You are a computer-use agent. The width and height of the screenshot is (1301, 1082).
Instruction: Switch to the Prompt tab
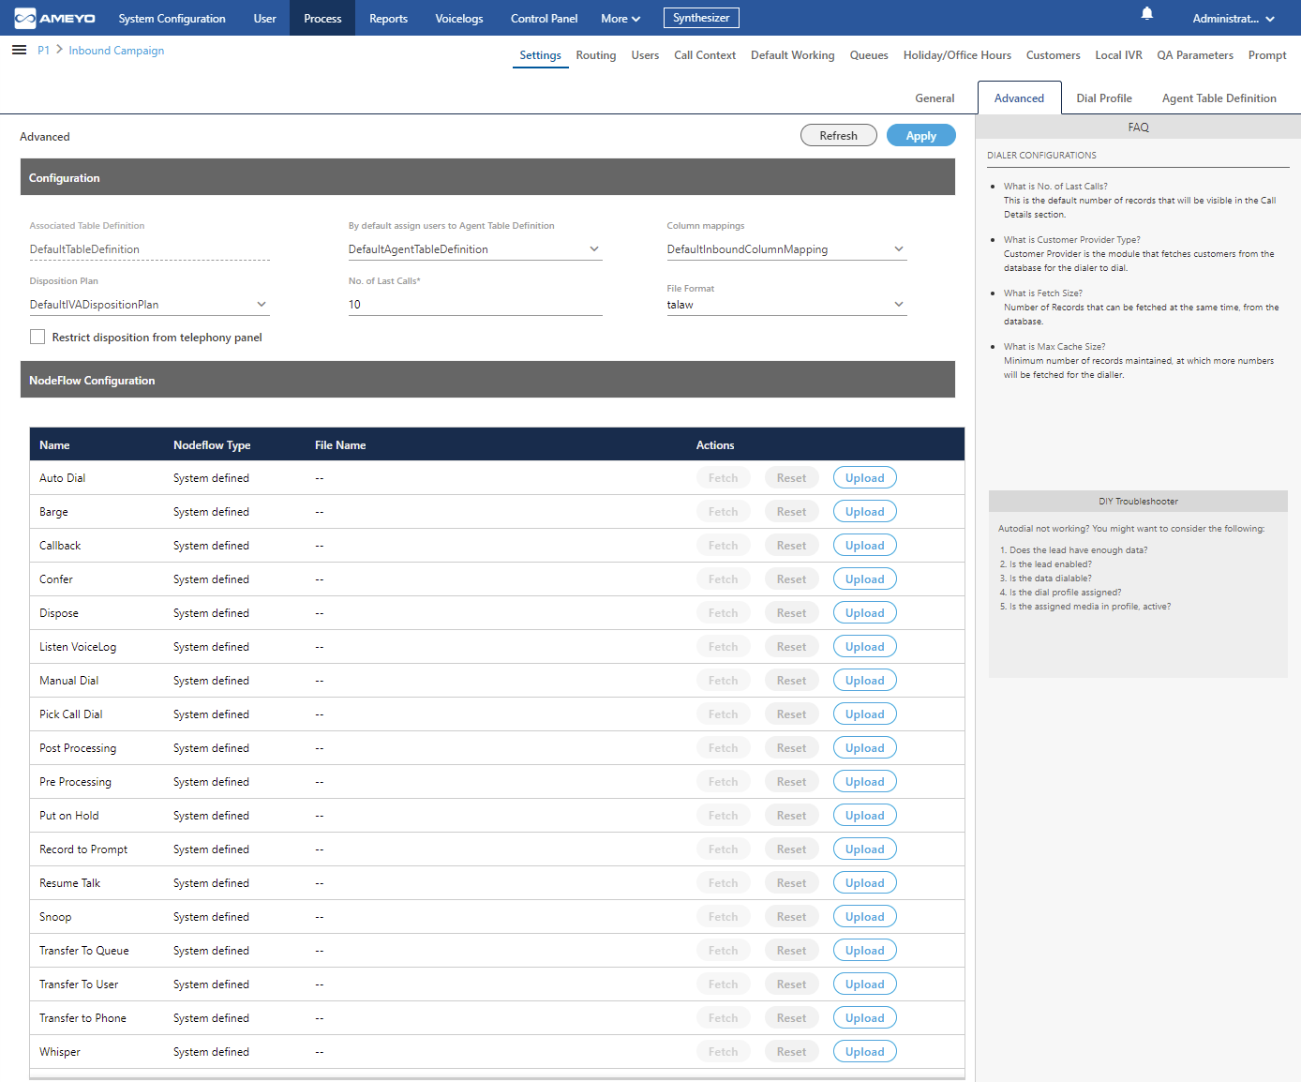pyautogui.click(x=1267, y=55)
